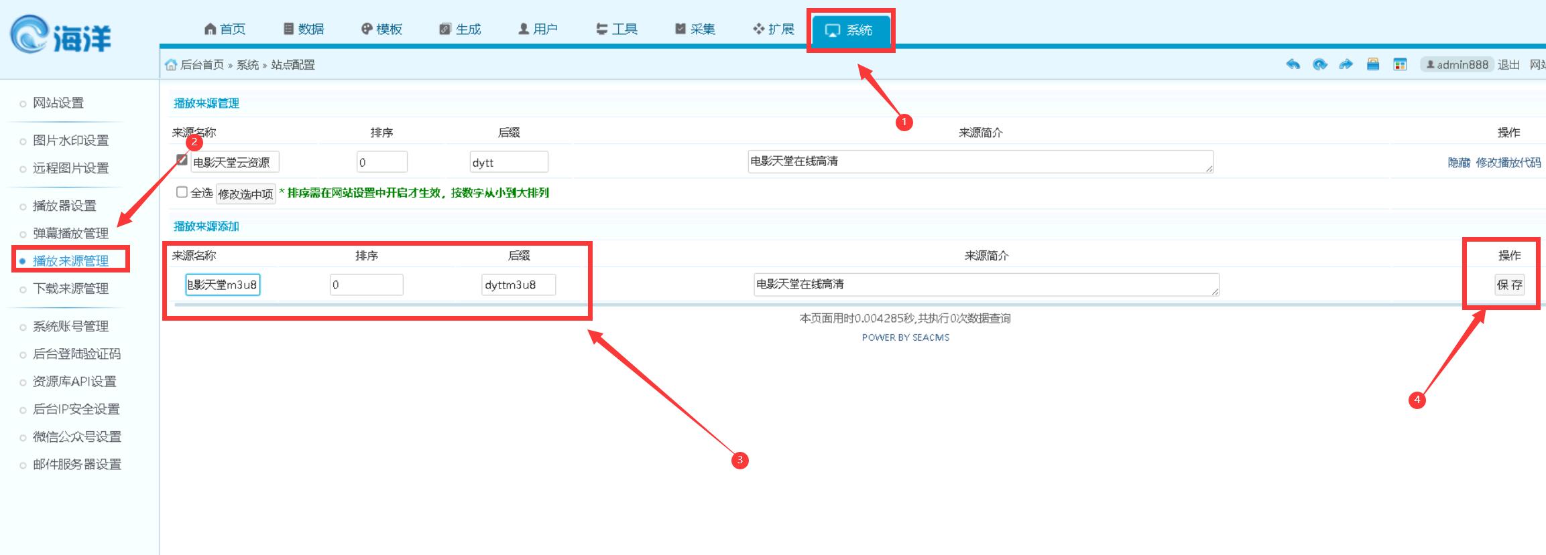Click the 隐藏 link for 电影天堂云资源
This screenshot has width=1546, height=555.
pos(1458,162)
